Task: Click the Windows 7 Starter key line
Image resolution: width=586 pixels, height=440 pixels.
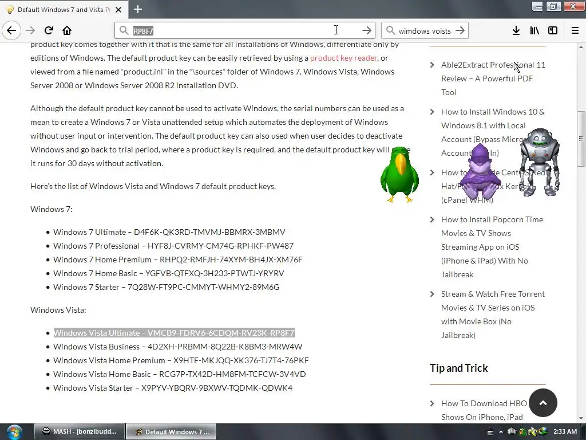Action: pyautogui.click(x=167, y=287)
